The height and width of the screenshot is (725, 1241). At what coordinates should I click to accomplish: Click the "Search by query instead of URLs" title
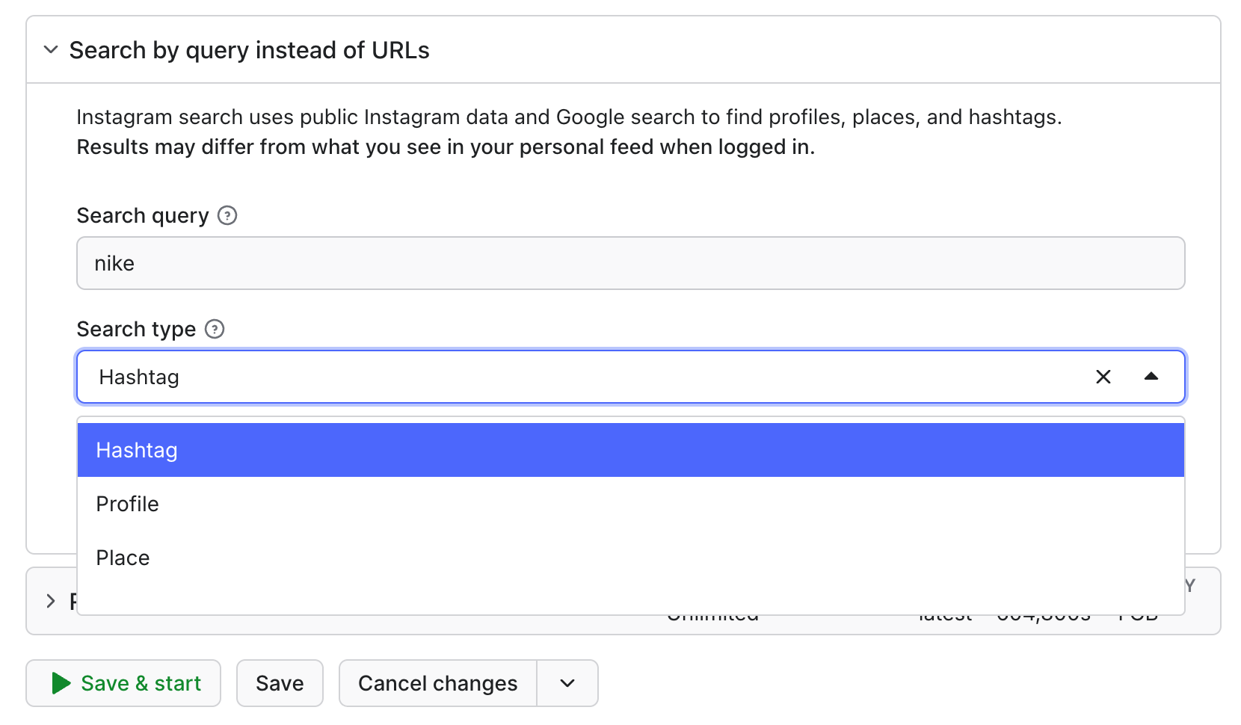pos(249,50)
